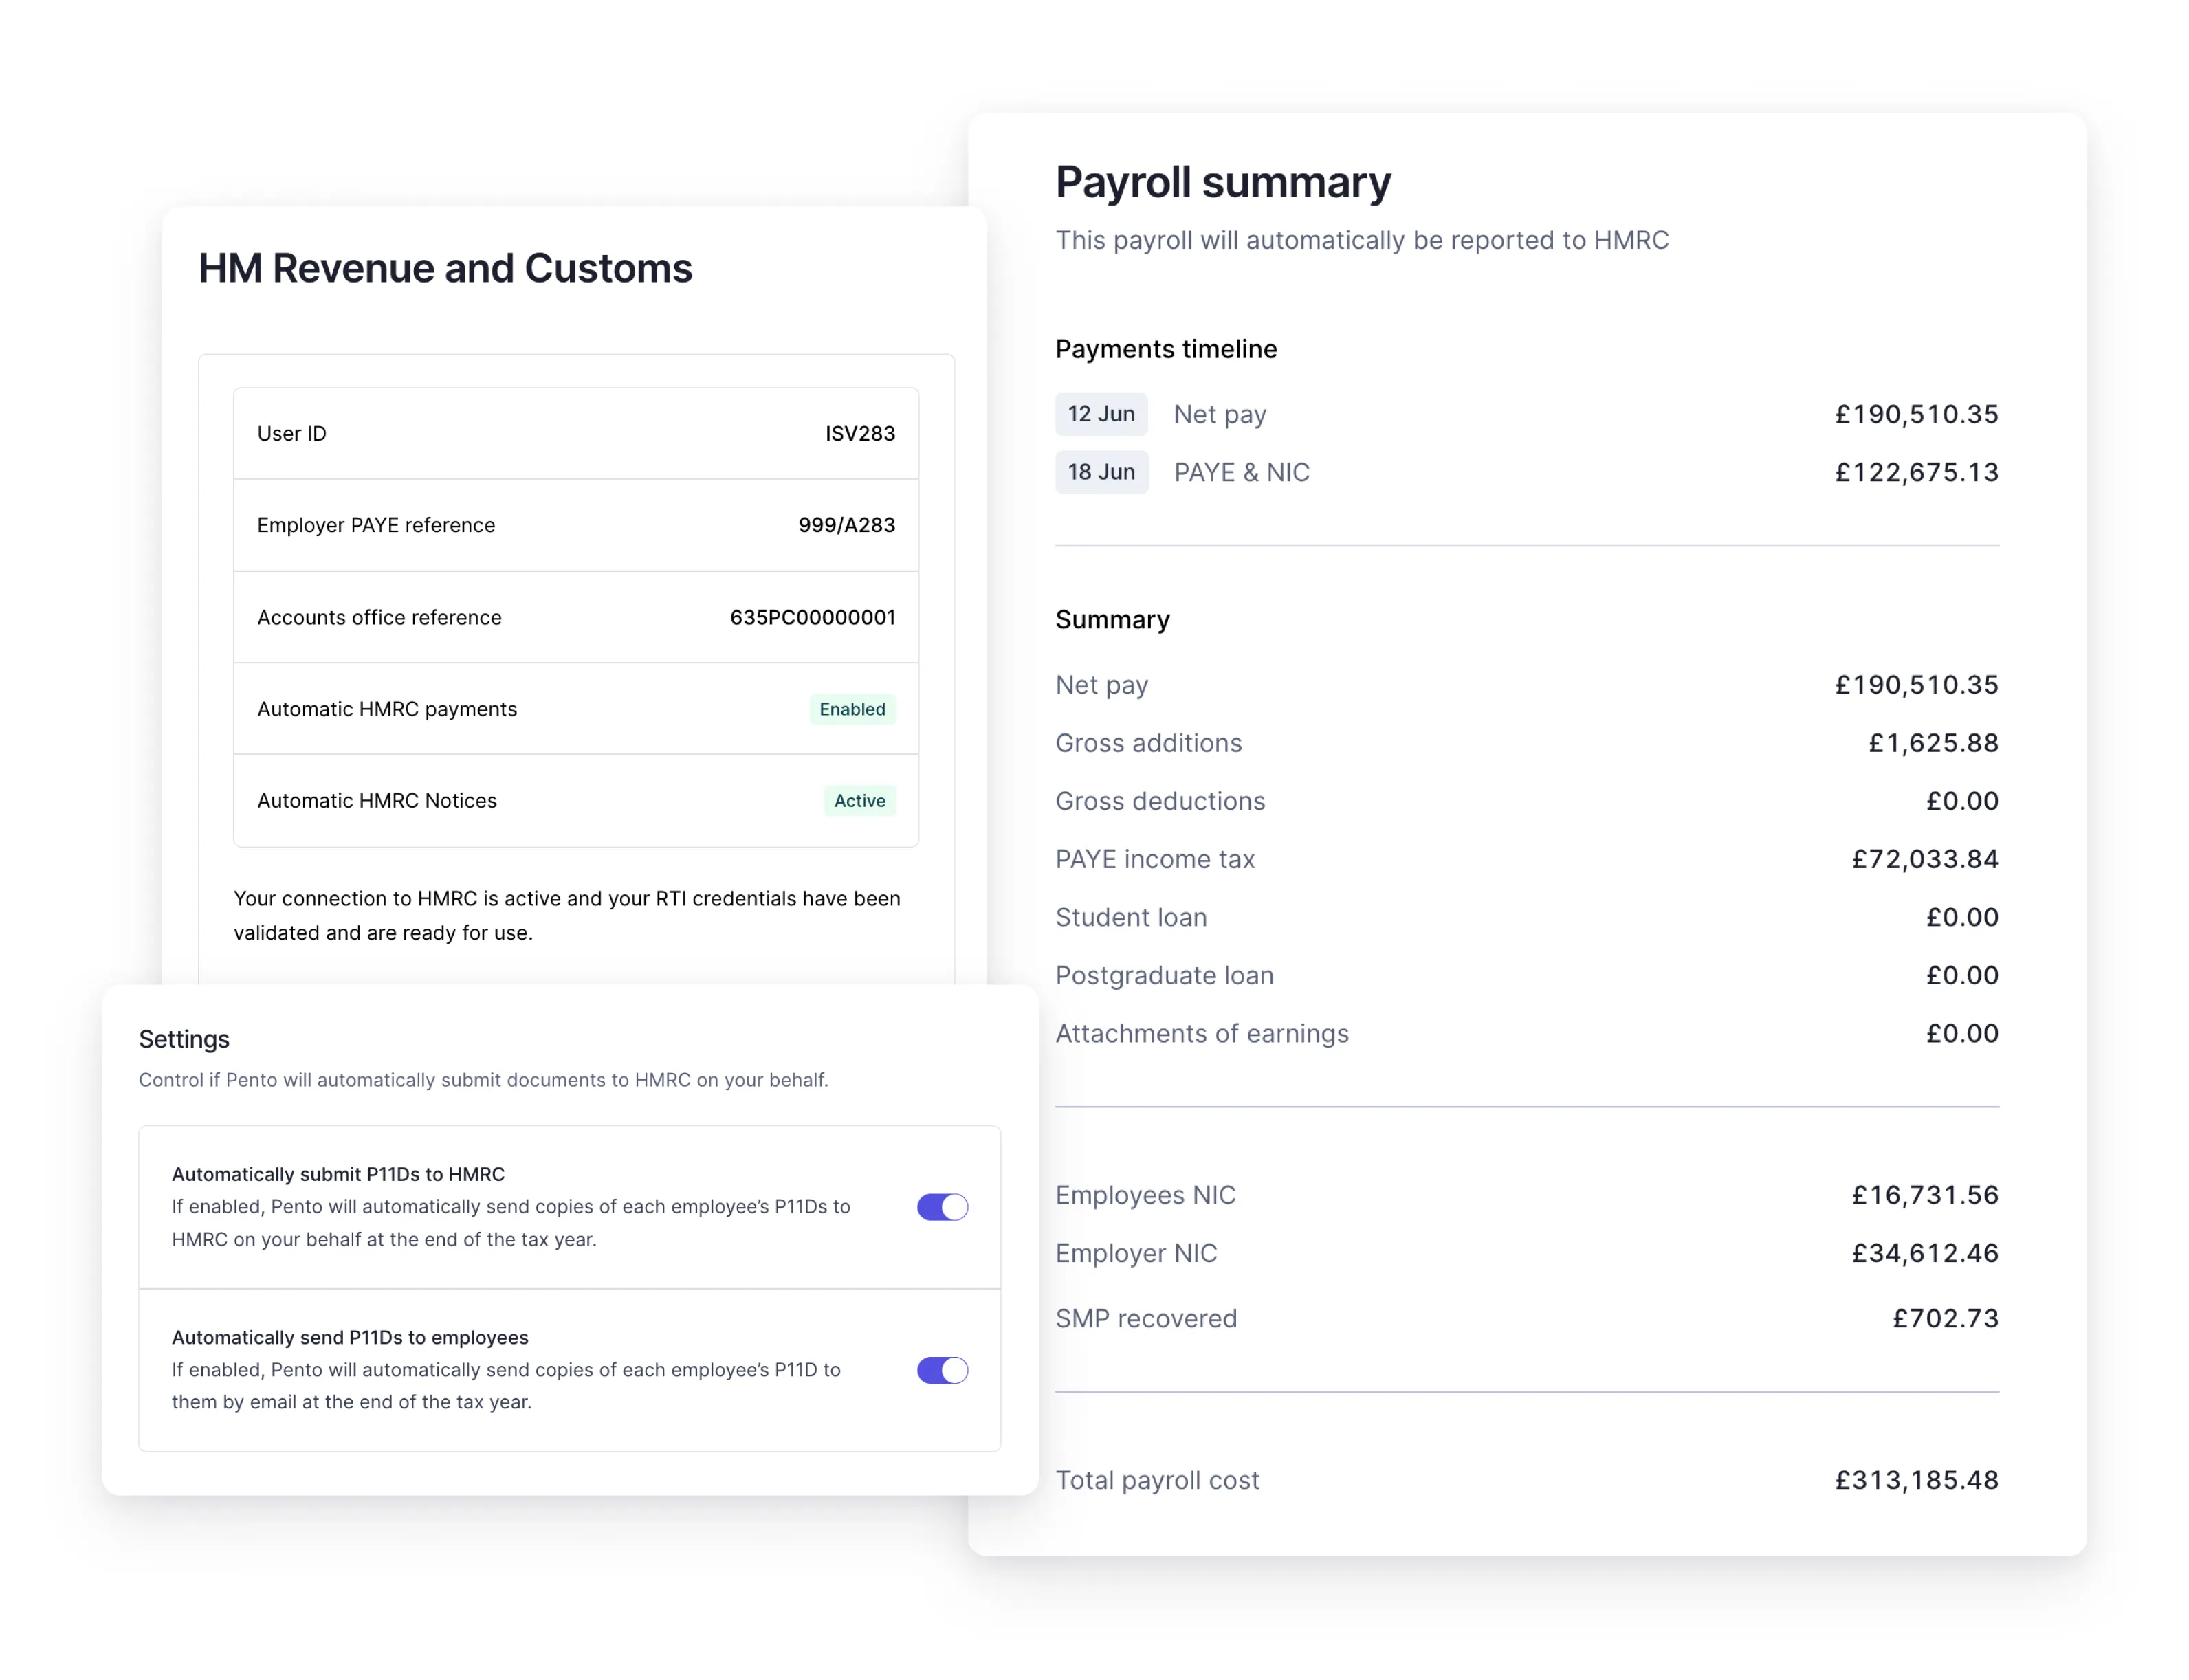Viewport: 2189px width, 1680px height.
Task: Click the Attachments of earnings label
Action: coord(1202,1033)
